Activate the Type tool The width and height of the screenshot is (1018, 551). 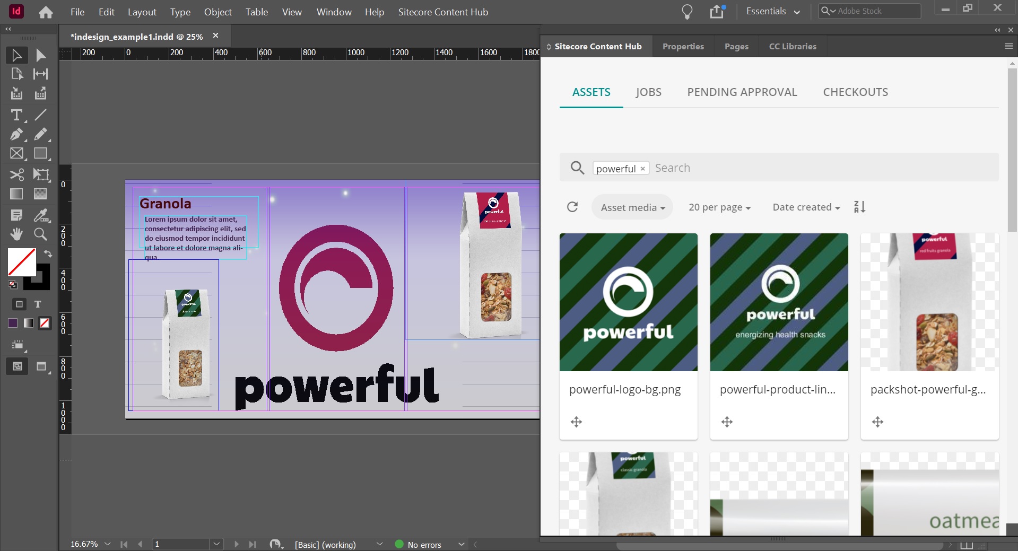pos(16,115)
